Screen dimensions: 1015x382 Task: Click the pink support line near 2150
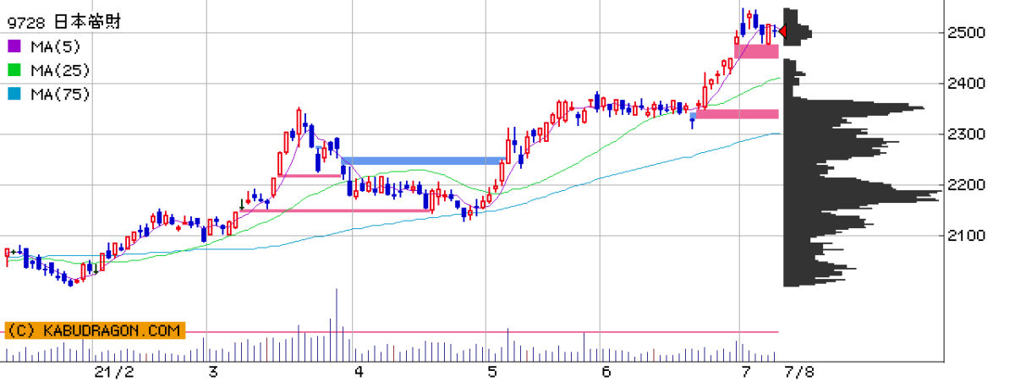tap(334, 211)
